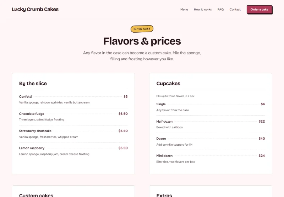Select the Dozen cupcake option
Image resolution: width=284 pixels, height=197 pixels.
[211, 141]
